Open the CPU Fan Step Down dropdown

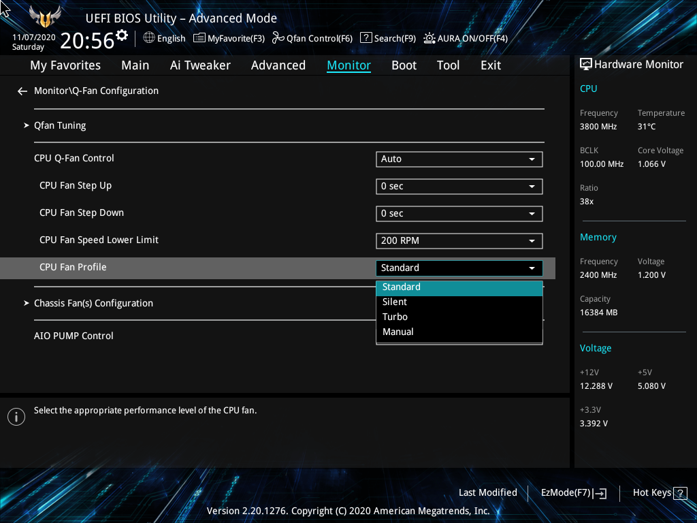[459, 213]
